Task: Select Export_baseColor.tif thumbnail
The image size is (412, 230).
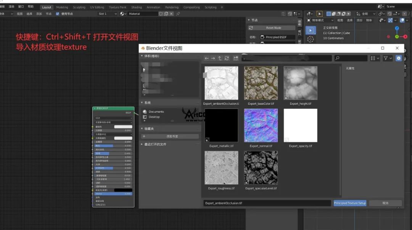Action: (261, 83)
